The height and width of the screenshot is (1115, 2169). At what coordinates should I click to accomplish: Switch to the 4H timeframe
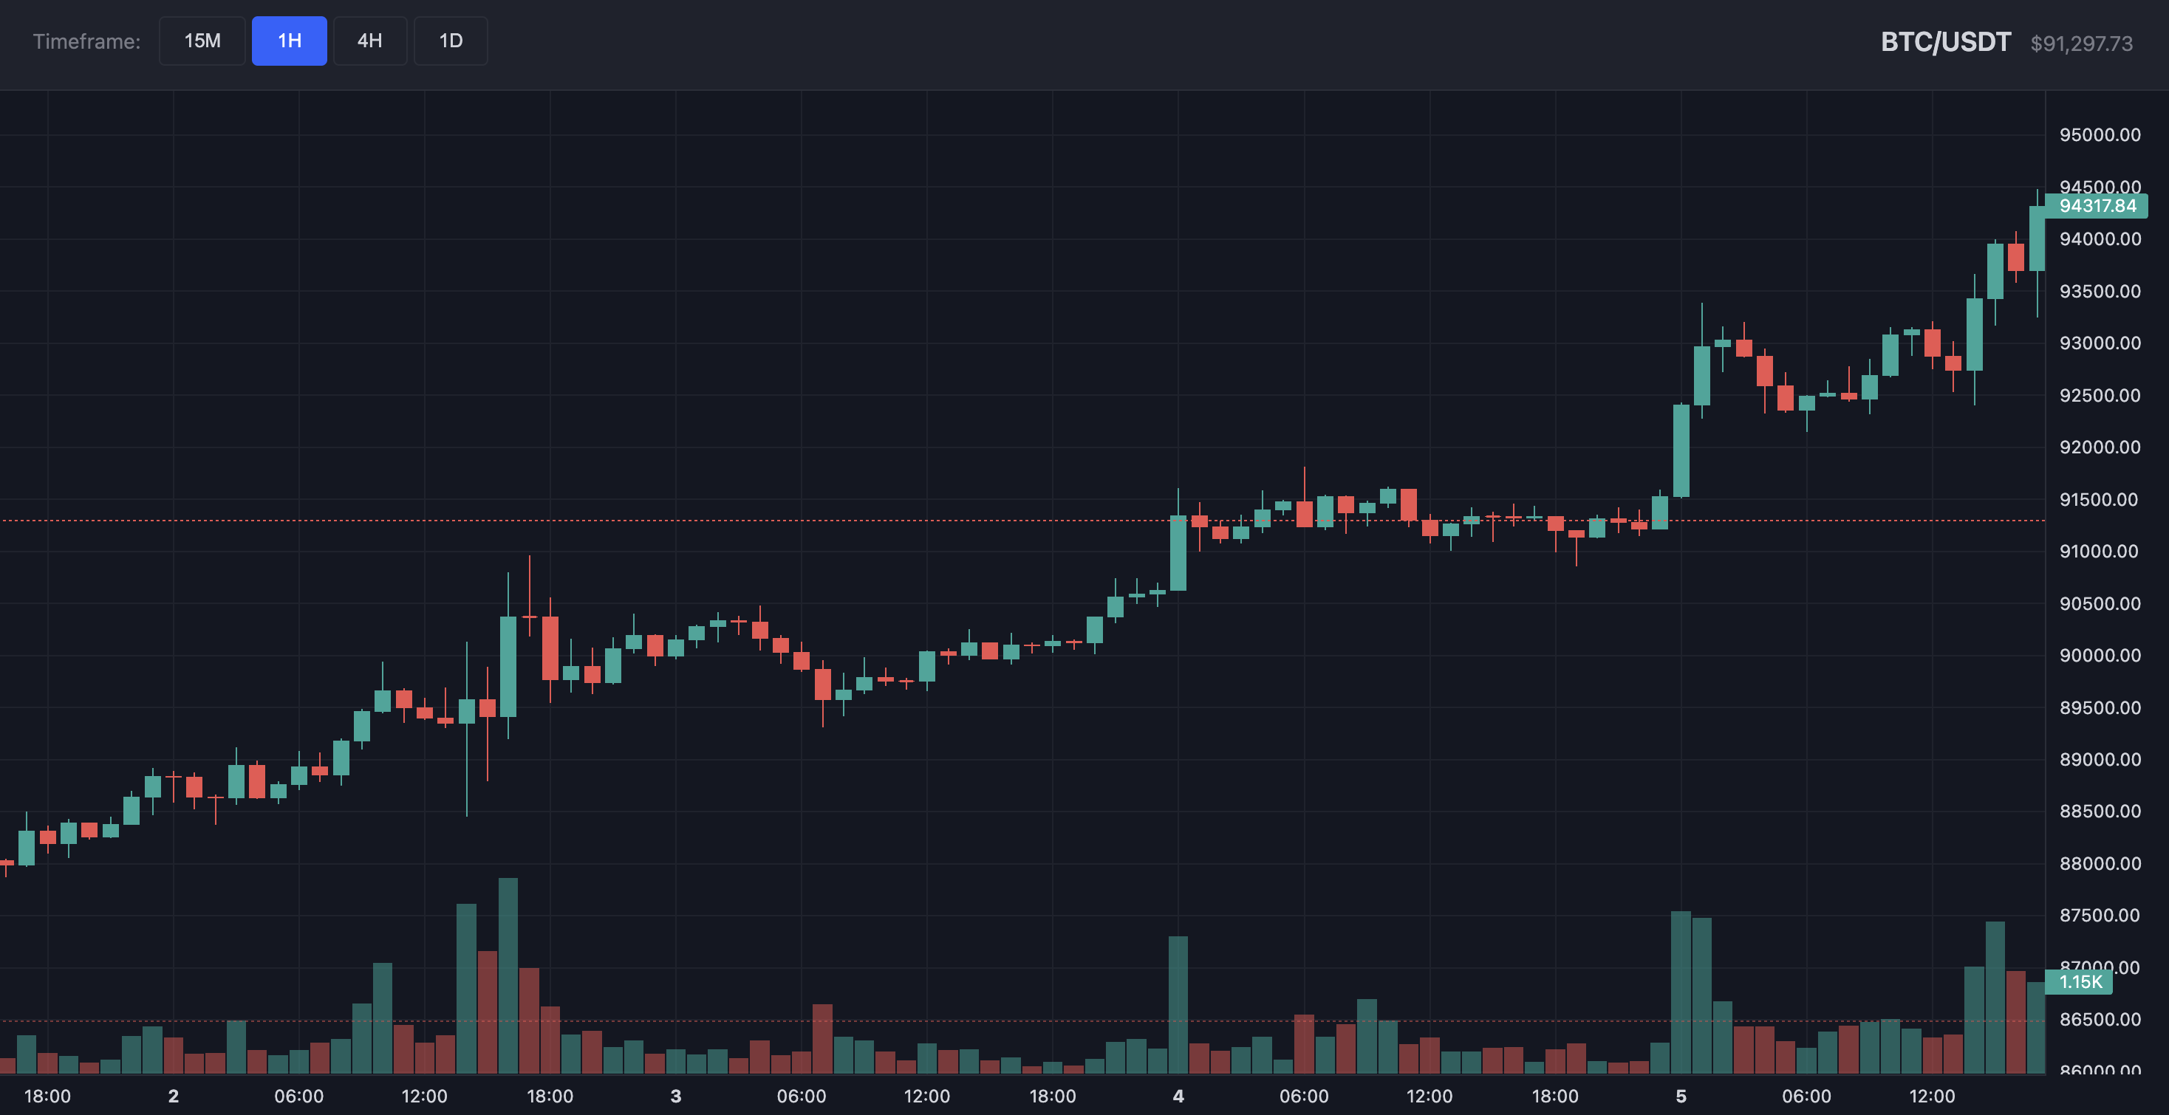[369, 41]
